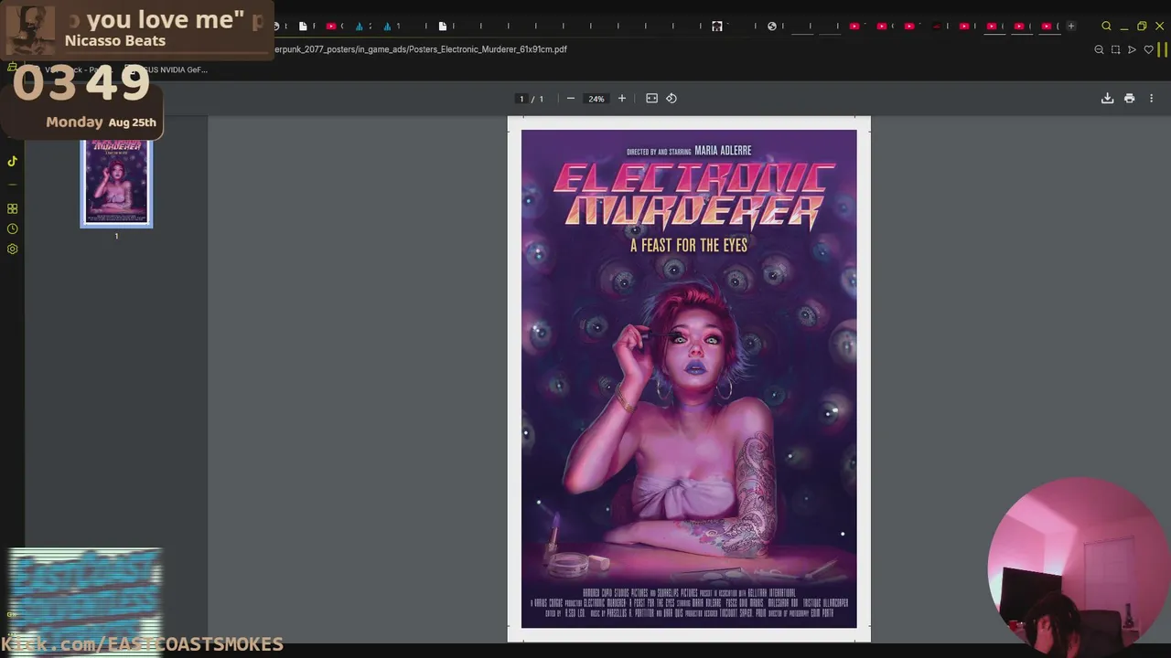Bookmark this page with the heart icon

tap(1148, 49)
